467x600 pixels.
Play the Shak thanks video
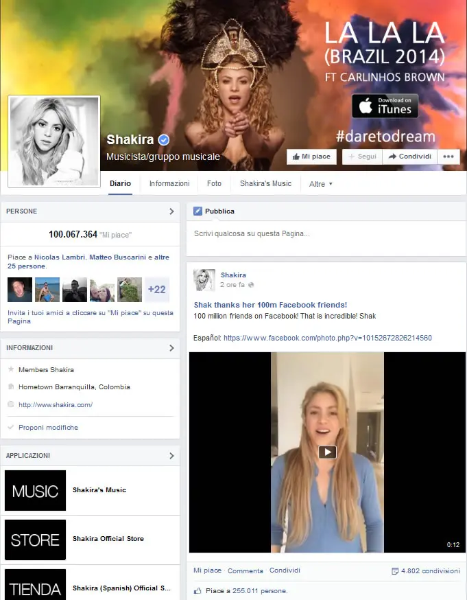coord(328,452)
